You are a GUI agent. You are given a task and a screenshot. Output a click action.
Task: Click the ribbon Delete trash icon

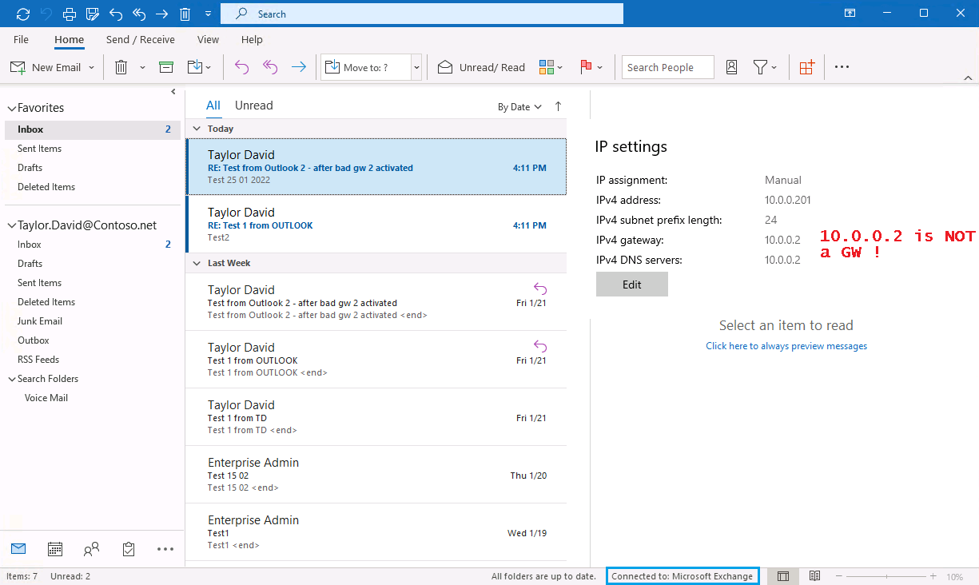[x=121, y=67]
